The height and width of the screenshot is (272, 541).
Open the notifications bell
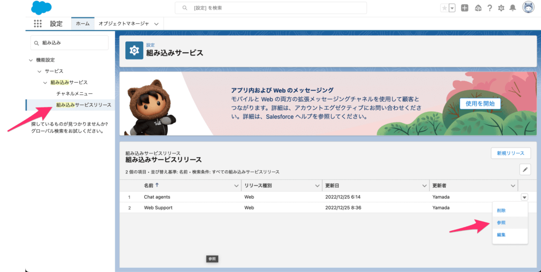[x=512, y=8]
